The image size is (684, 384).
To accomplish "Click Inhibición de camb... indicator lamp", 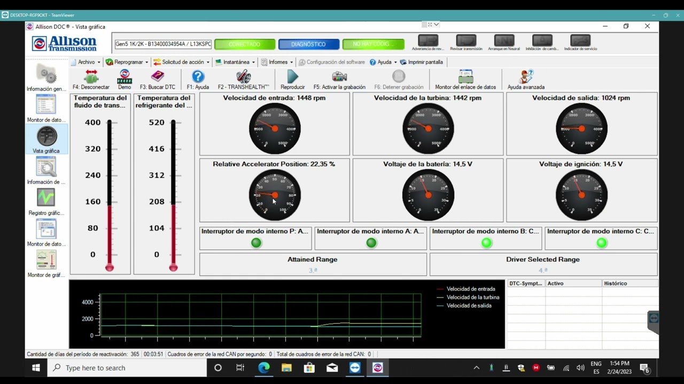I will click(542, 41).
